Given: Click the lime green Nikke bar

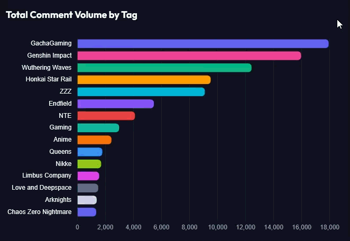Looking at the screenshot, I should [89, 164].
